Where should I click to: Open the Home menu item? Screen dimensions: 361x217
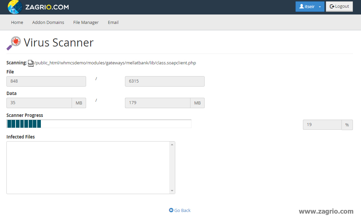[x=17, y=22]
